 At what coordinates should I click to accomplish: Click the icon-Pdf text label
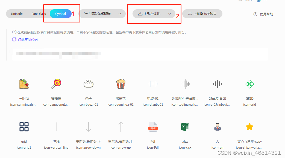point(153,148)
